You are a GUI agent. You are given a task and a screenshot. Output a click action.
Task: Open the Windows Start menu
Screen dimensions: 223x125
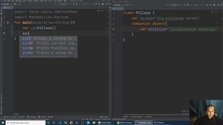pos(2,123)
